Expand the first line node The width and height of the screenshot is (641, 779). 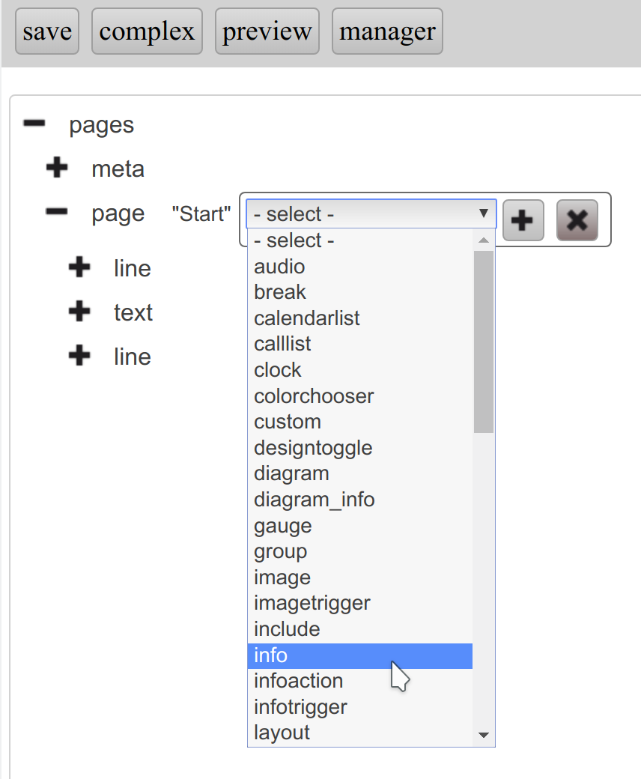coord(79,267)
